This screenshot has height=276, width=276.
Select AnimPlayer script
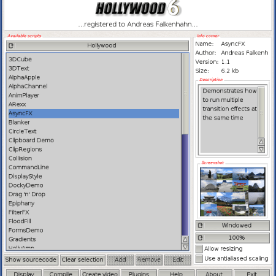coord(94,95)
